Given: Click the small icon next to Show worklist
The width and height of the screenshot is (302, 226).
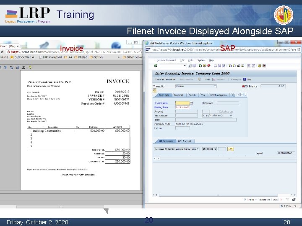Looking at the screenshot, I should click(x=199, y=80).
